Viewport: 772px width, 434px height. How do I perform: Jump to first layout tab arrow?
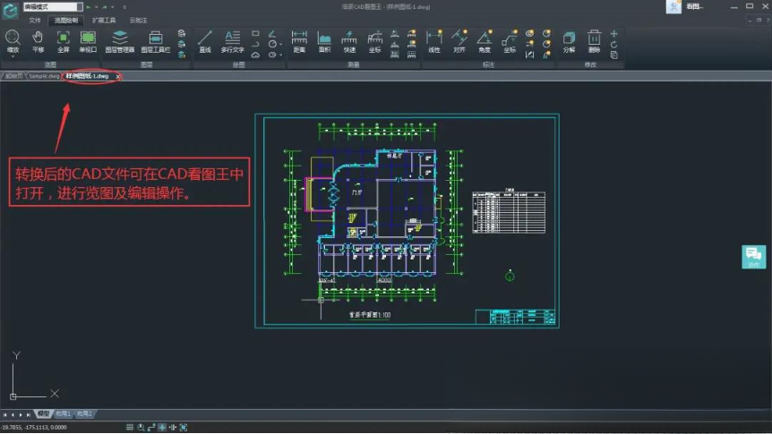pyautogui.click(x=4, y=415)
